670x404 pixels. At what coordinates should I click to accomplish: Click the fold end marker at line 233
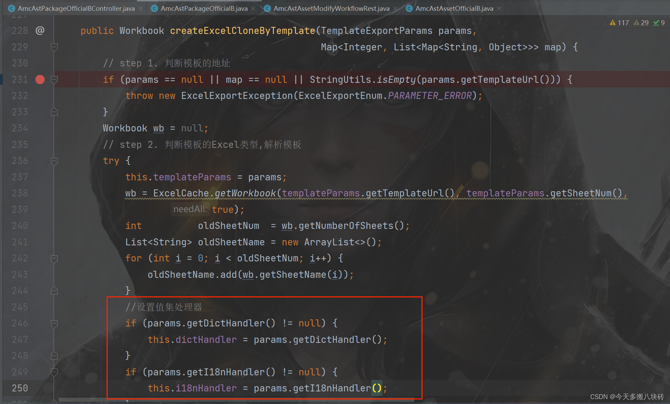click(54, 111)
